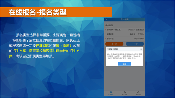Open the 小学一年级 grade selector
This screenshot has height=98, width=175.
click(x=139, y=39)
